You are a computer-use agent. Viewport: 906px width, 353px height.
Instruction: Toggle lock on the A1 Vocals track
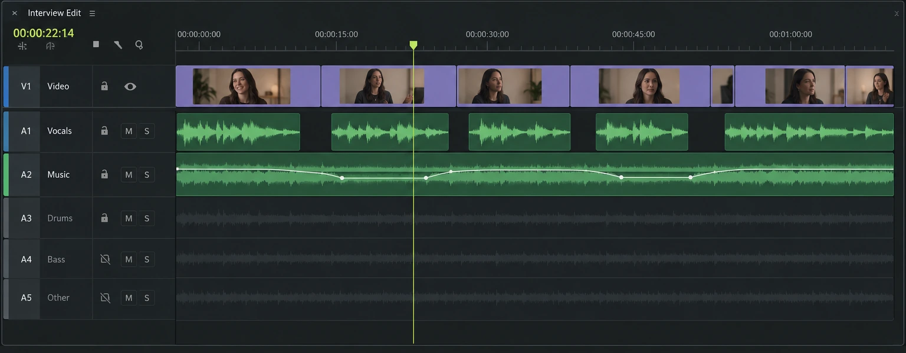(x=104, y=131)
